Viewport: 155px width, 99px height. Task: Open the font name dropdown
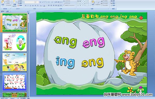[x=34, y=2]
